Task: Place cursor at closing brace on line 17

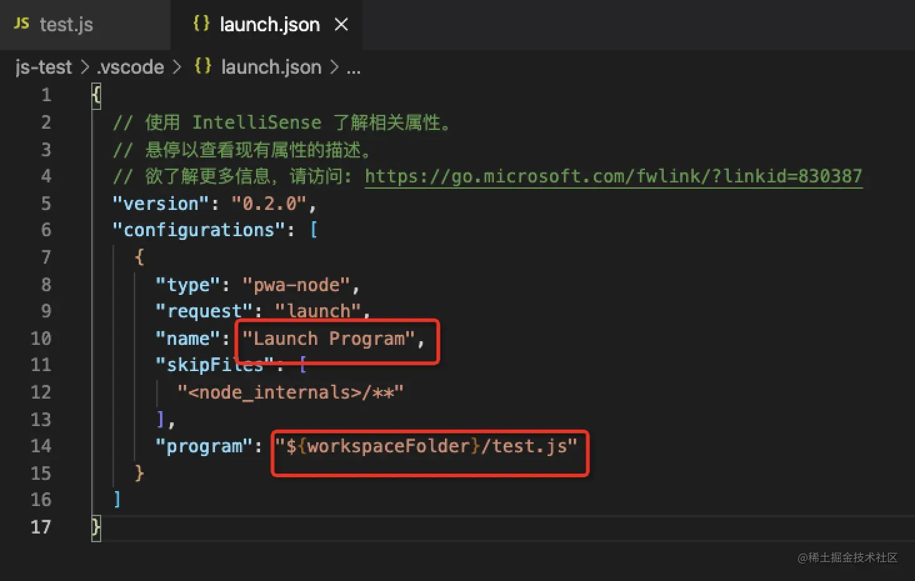Action: tap(96, 528)
